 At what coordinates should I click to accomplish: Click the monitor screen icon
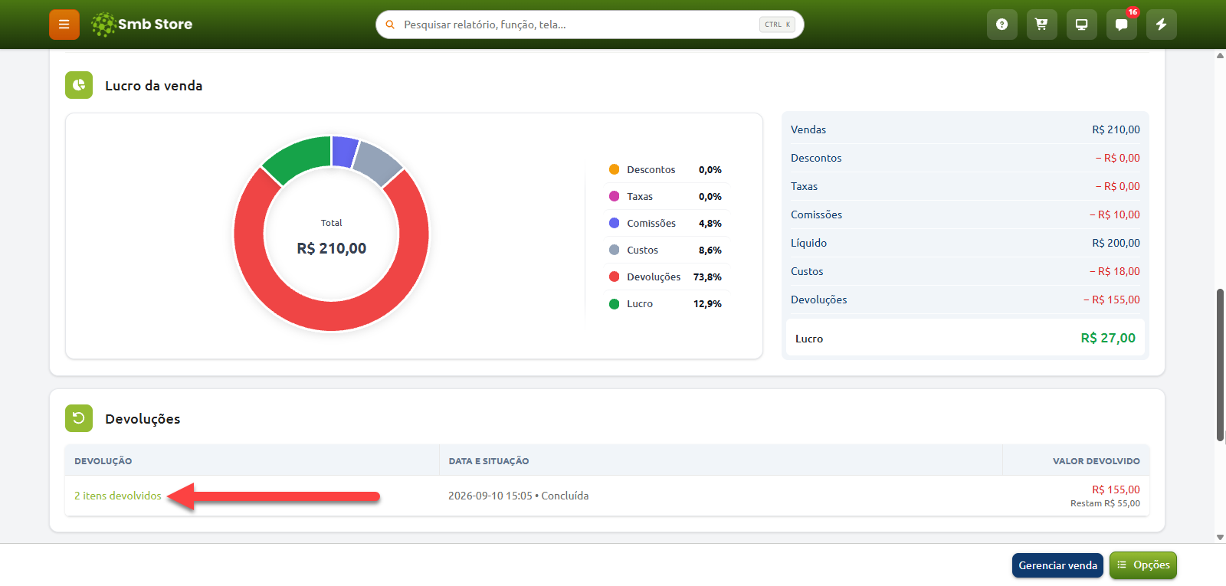(x=1081, y=25)
